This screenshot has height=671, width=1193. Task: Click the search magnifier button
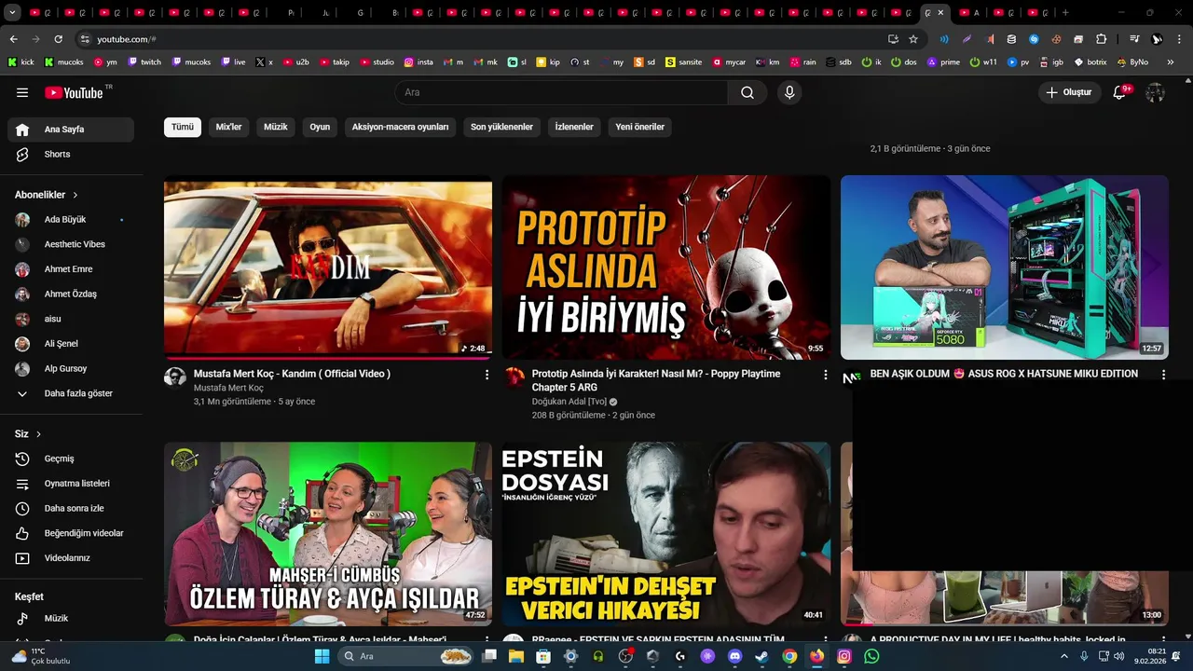coord(747,92)
